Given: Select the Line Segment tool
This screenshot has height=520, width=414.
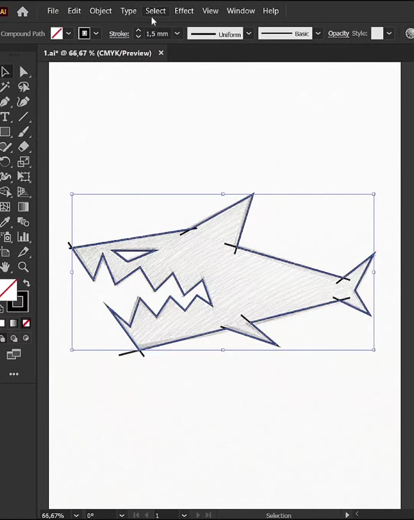Looking at the screenshot, I should (x=23, y=117).
